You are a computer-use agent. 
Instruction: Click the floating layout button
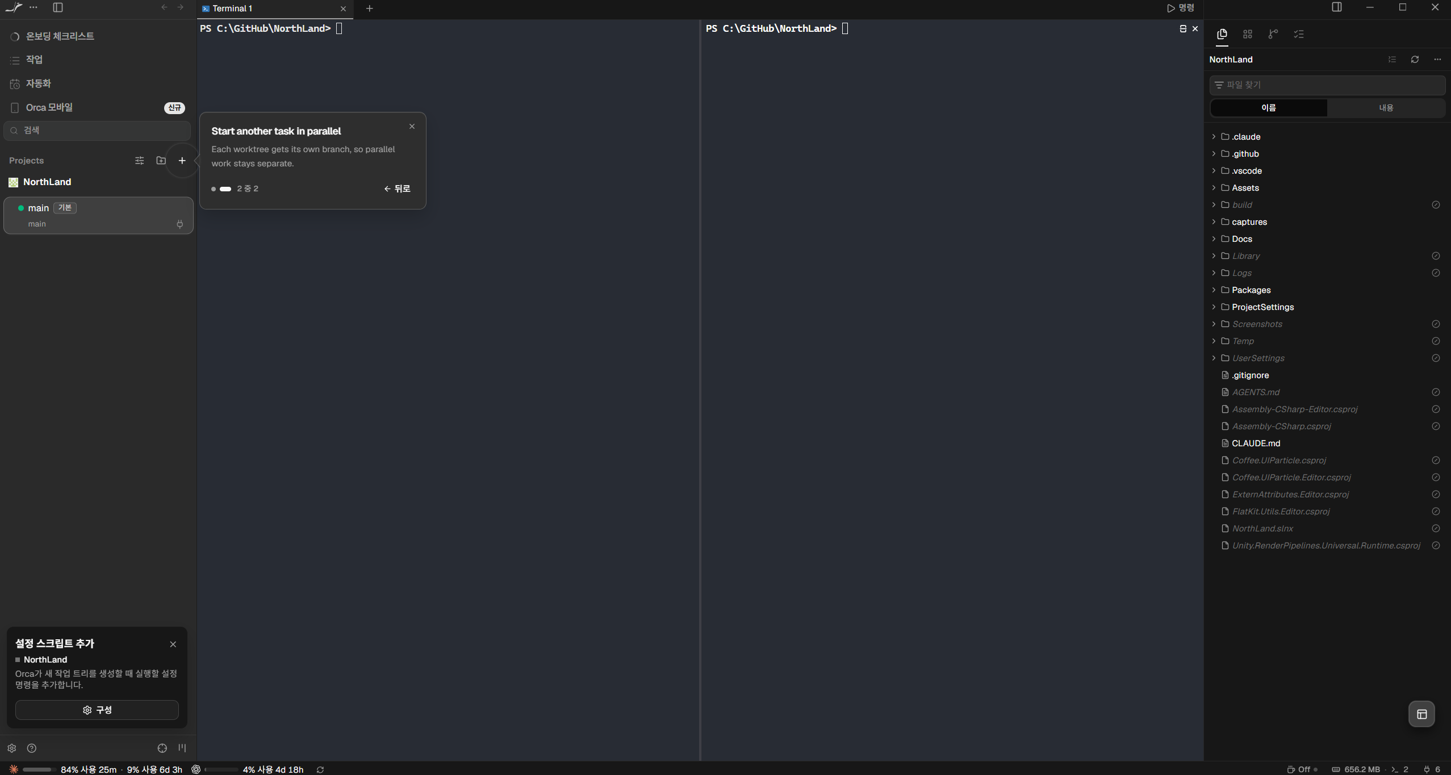click(1421, 714)
